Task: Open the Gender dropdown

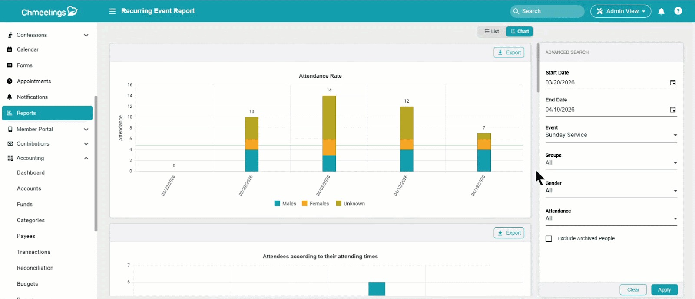Action: (x=611, y=191)
